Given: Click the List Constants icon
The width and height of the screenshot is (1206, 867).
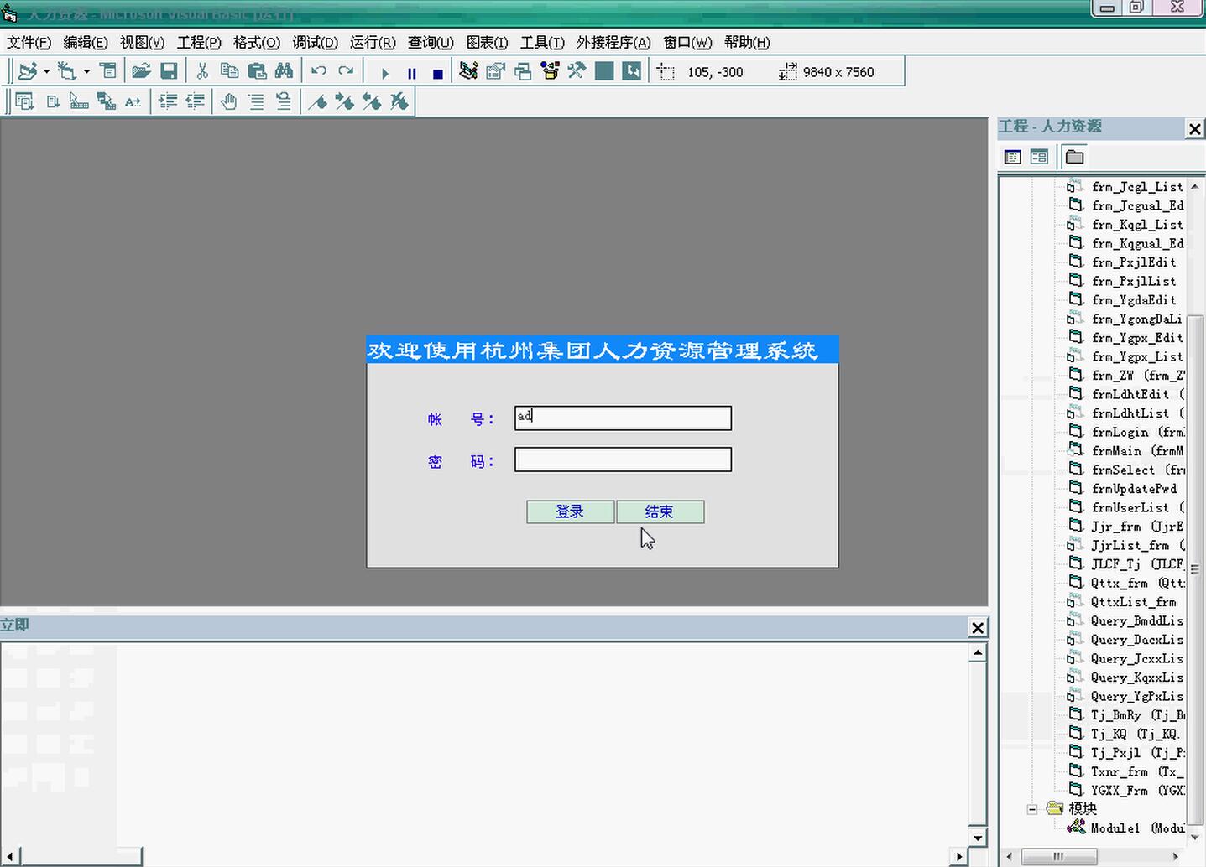Looking at the screenshot, I should 52,101.
